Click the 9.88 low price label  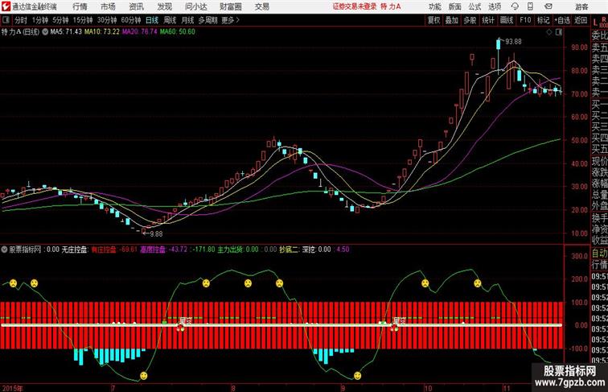point(156,234)
